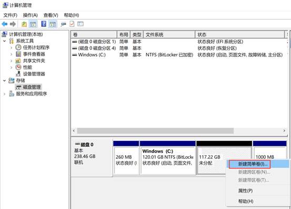Open the 操作(A) menu

tap(30, 15)
